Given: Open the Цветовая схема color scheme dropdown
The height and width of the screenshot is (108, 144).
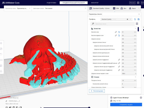Looking at the screenshot, I should coord(60,8).
